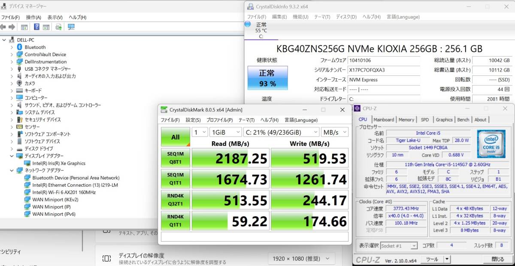This screenshot has width=515, height=266.
Task: Switch to the Graphics tab in CPU-Z
Action: point(444,120)
